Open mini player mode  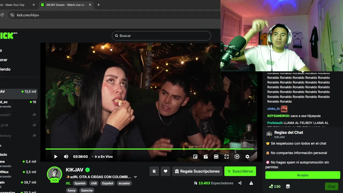pyautogui.click(x=195, y=157)
